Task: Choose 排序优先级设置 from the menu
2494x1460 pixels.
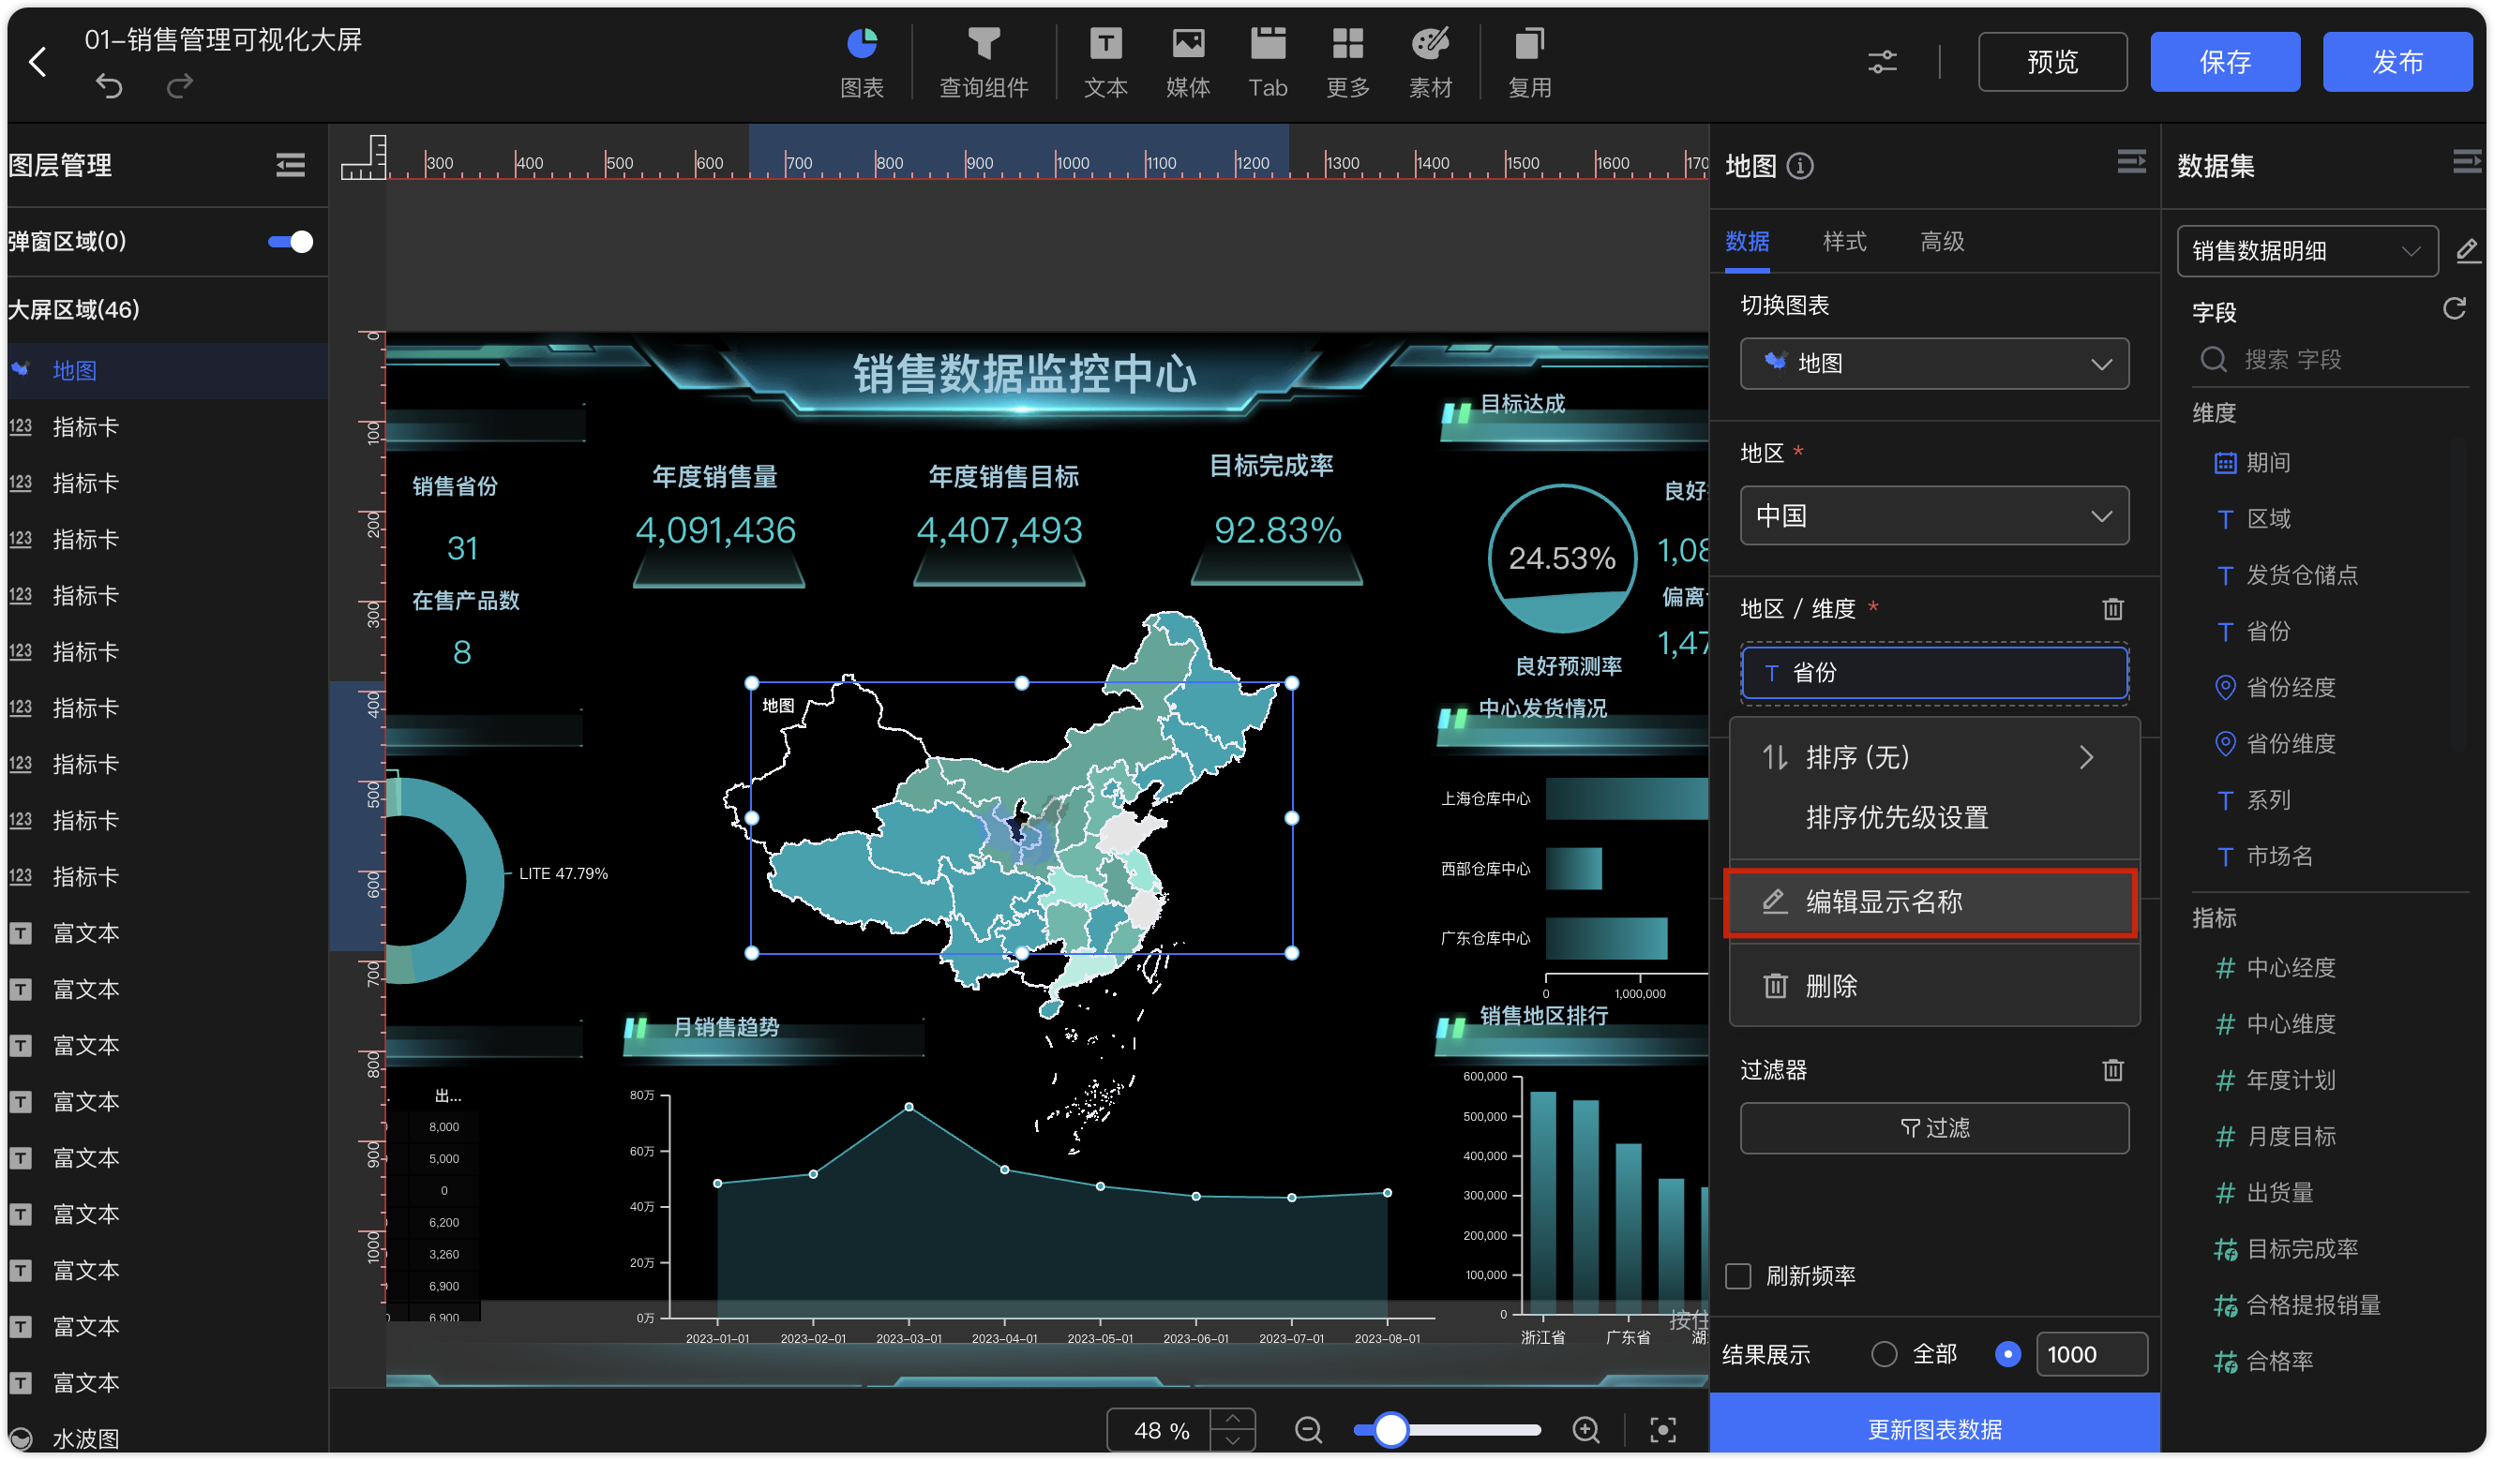Action: (x=1934, y=818)
